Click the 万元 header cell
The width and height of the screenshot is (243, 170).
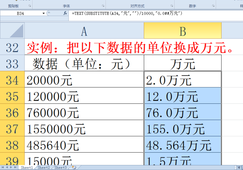point(183,63)
